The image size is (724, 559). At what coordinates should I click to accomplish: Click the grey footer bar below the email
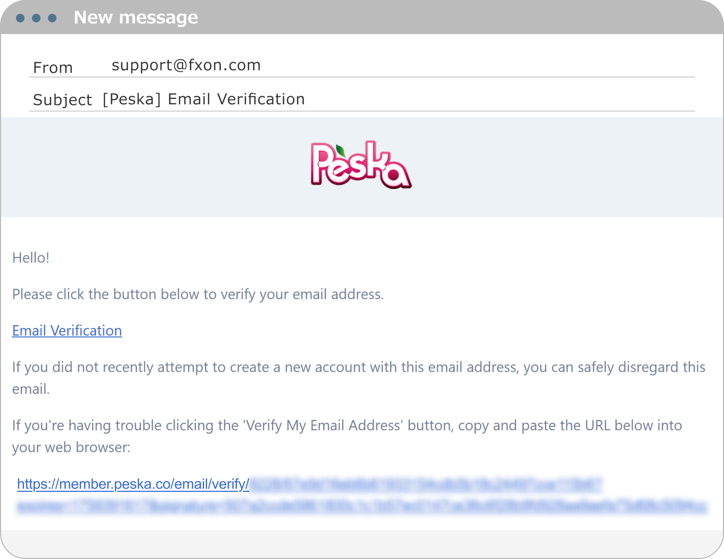pyautogui.click(x=362, y=543)
